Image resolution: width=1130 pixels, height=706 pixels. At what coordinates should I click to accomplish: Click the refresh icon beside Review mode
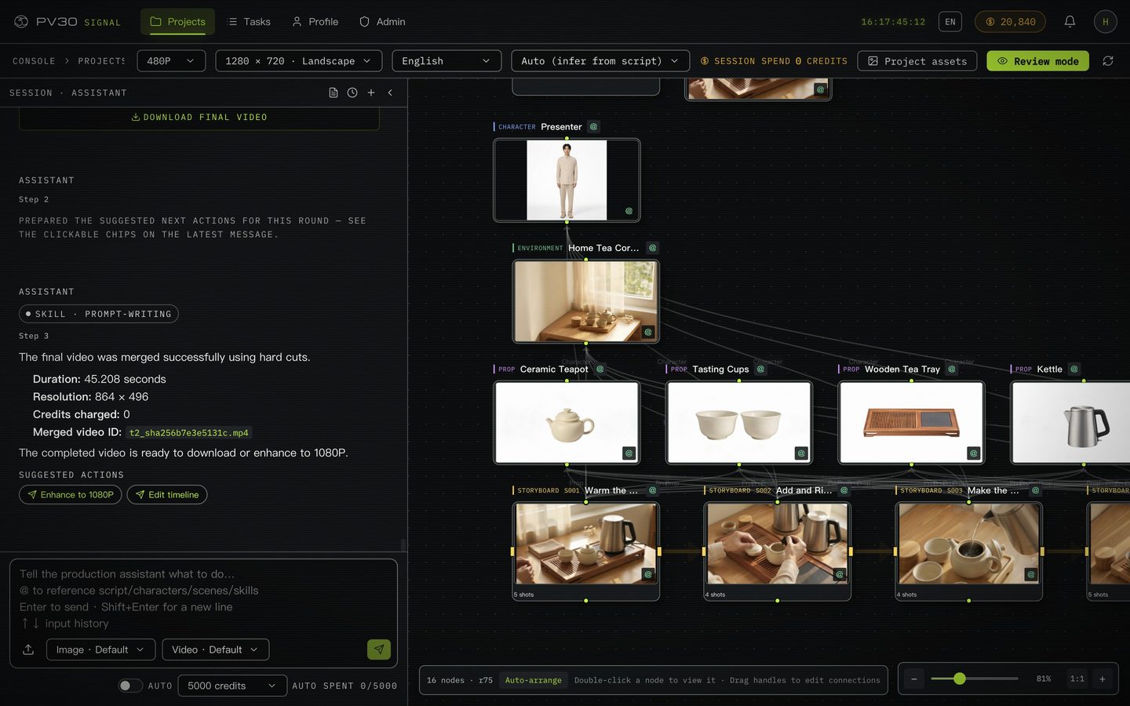point(1108,61)
